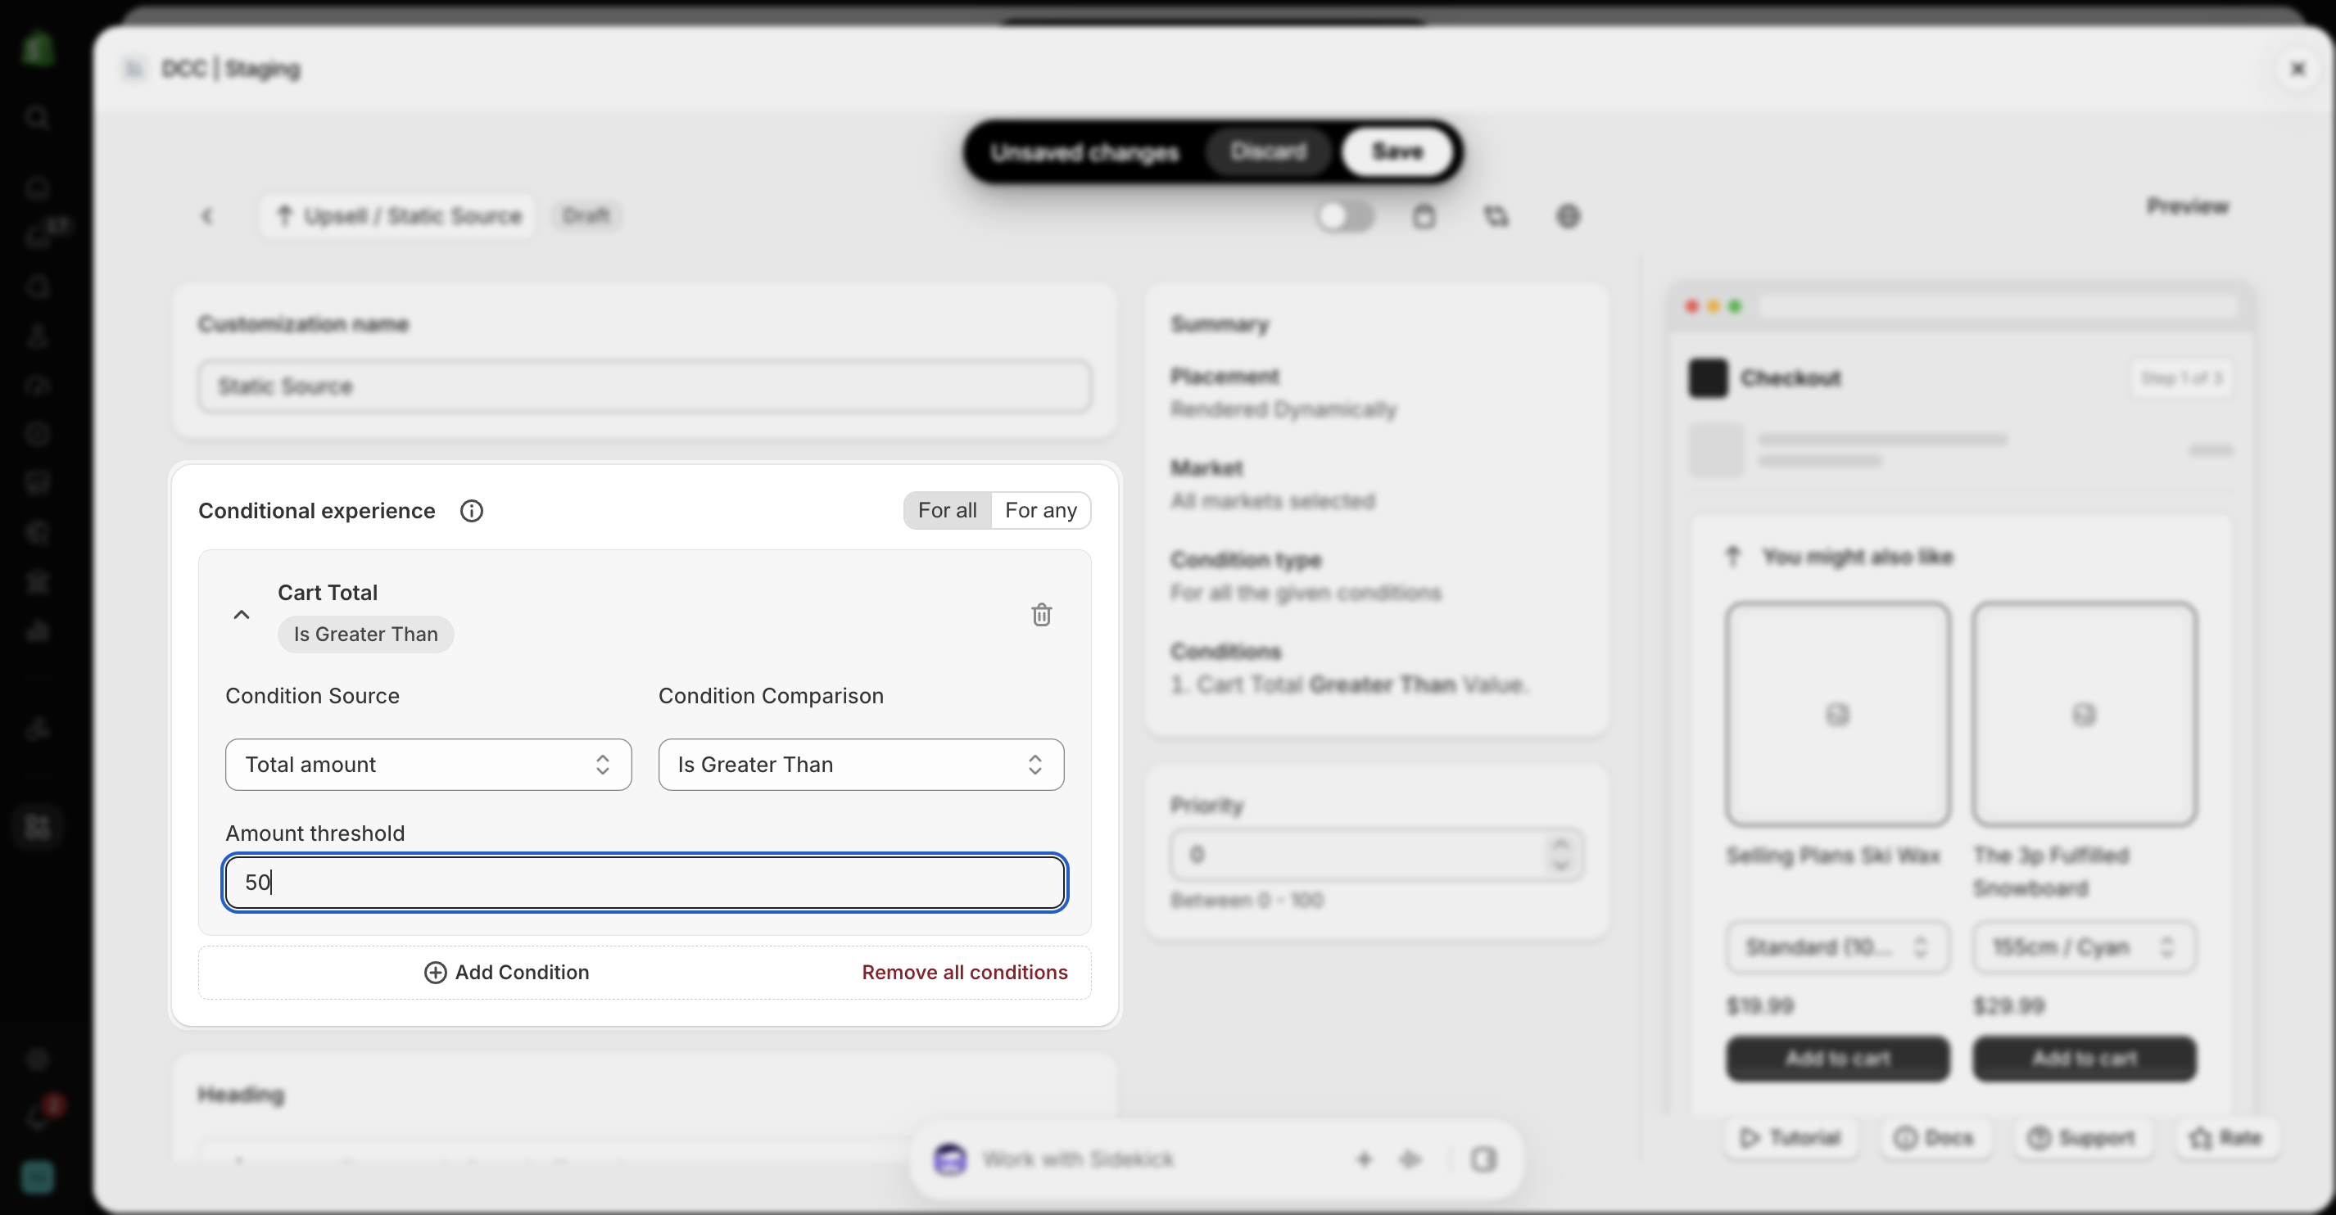The image size is (2336, 1215).
Task: Close the app modal with the X button
Action: (x=2298, y=68)
